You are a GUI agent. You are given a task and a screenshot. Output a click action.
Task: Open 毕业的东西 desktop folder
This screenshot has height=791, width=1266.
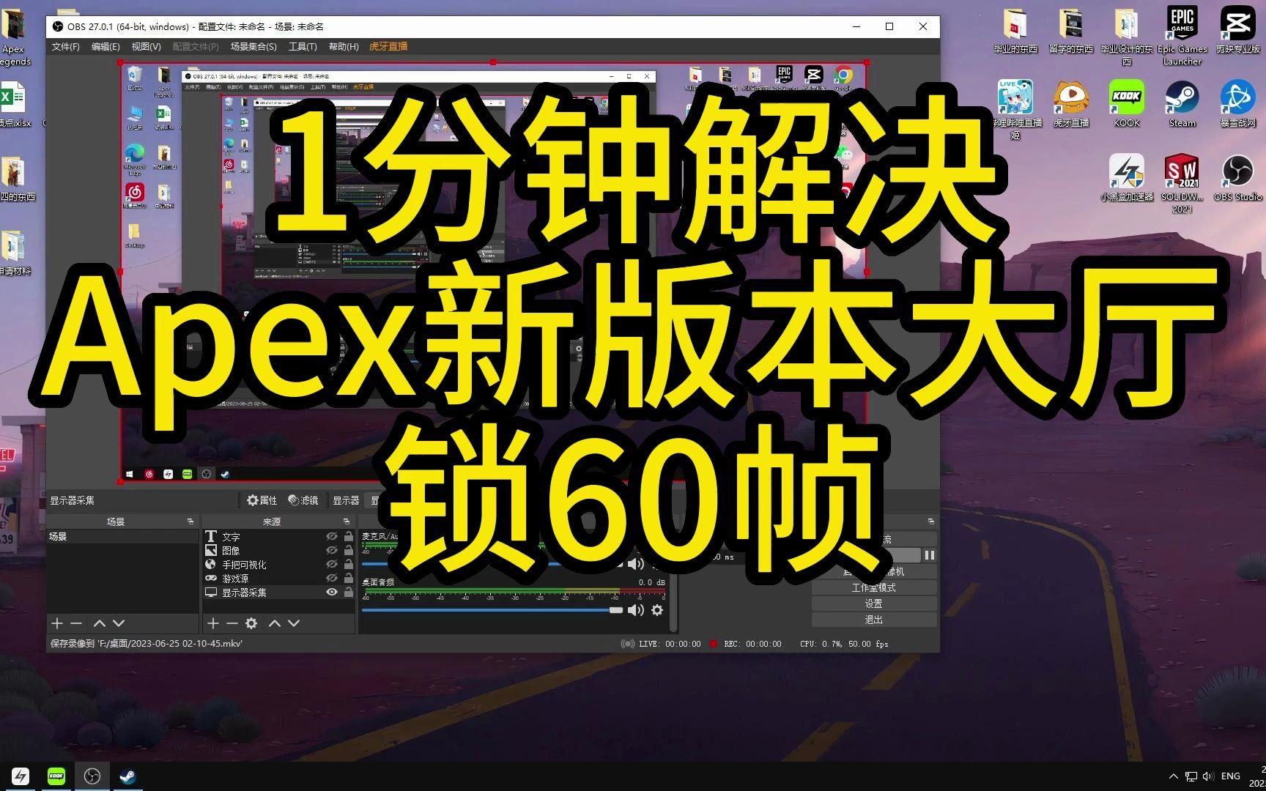click(x=1015, y=30)
